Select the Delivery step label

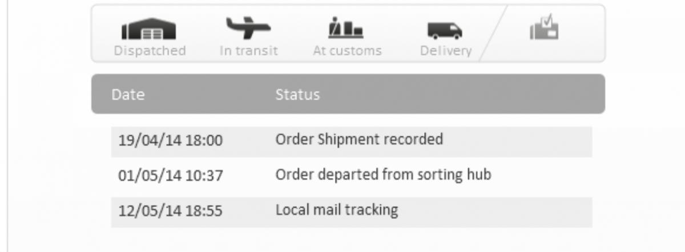pos(446,51)
